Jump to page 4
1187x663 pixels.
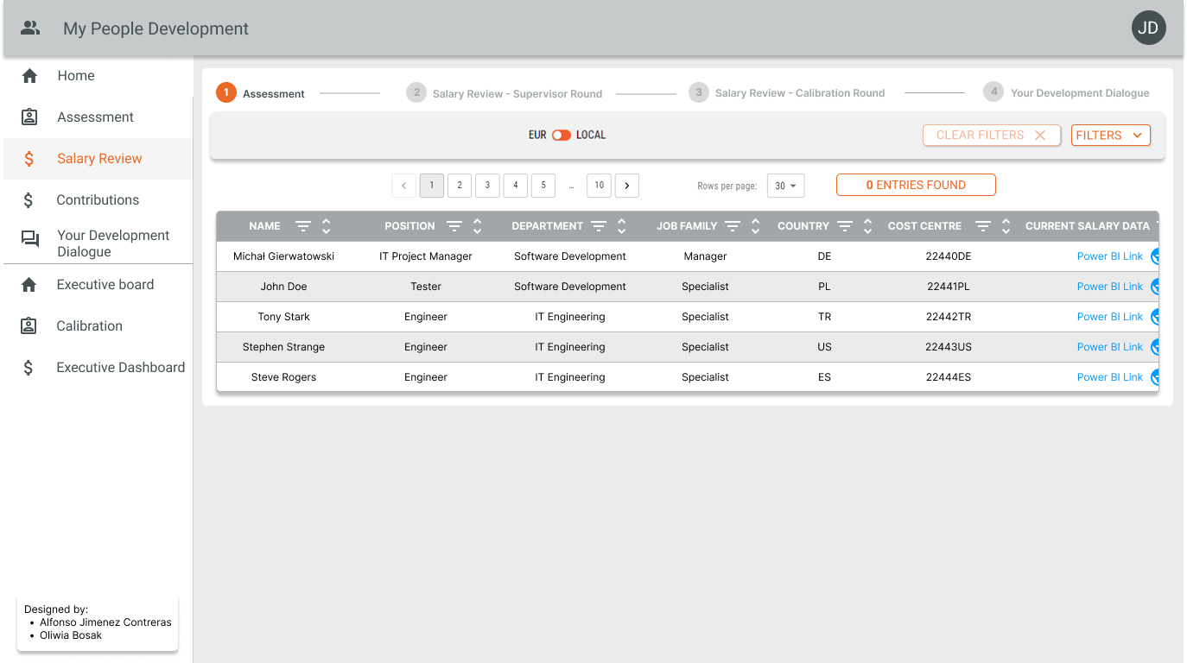click(x=515, y=186)
